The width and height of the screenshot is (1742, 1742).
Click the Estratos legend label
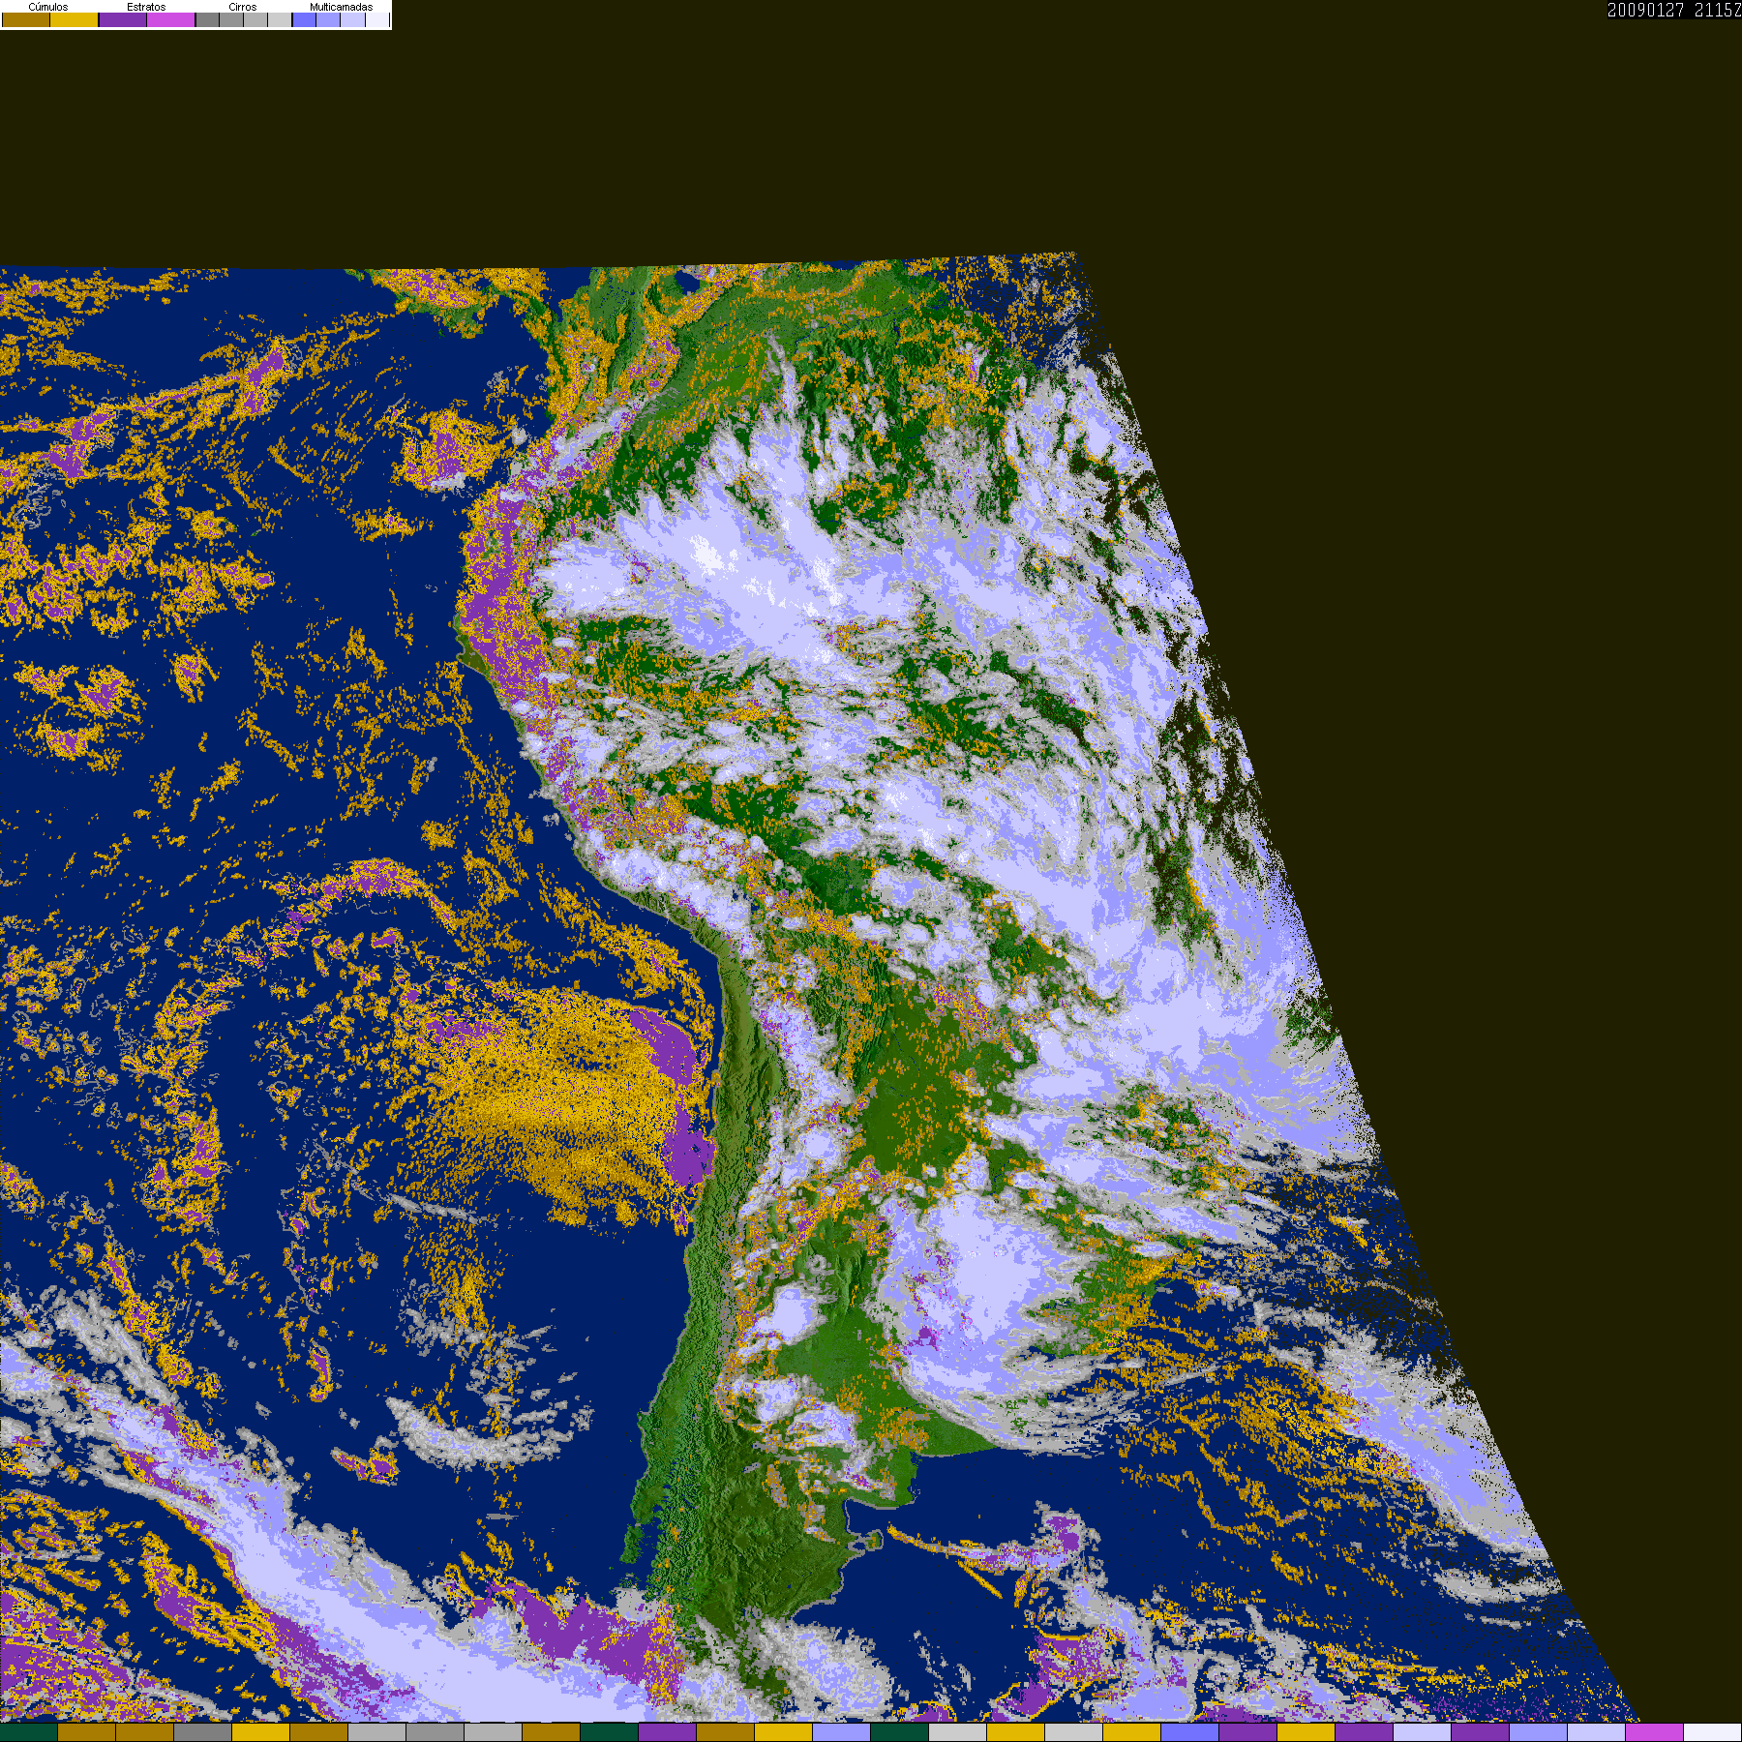pos(146,7)
